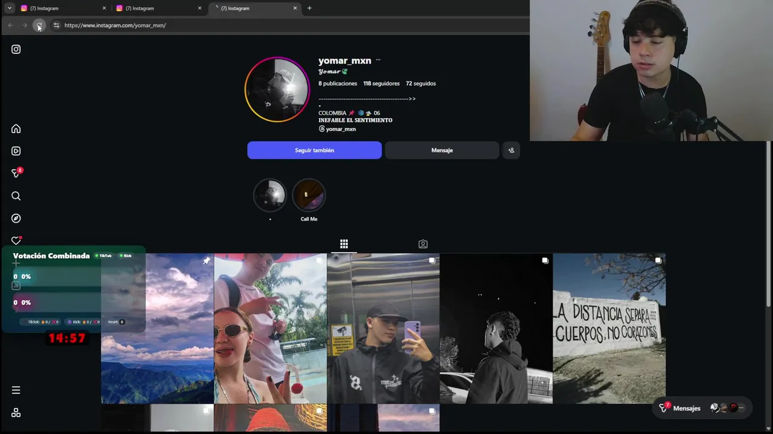Open Instagram search panel
Screen dimensions: 773x434
pyautogui.click(x=16, y=196)
